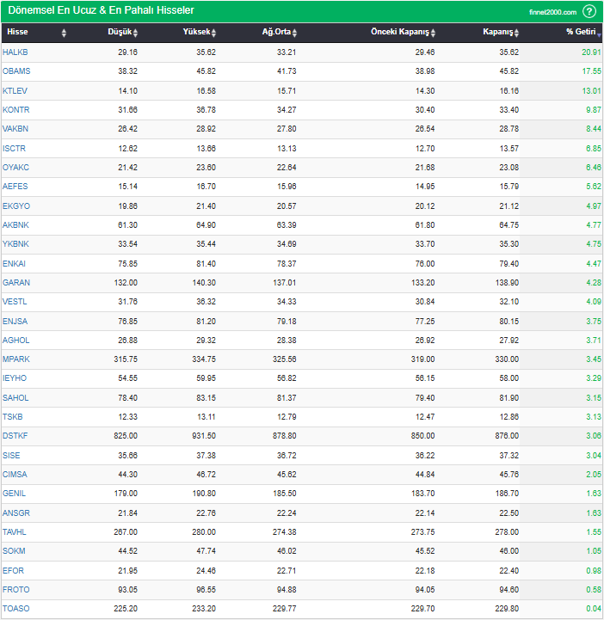Image resolution: width=604 pixels, height=620 pixels.
Task: Select the FROTO ticker link
Action: pyautogui.click(x=15, y=589)
